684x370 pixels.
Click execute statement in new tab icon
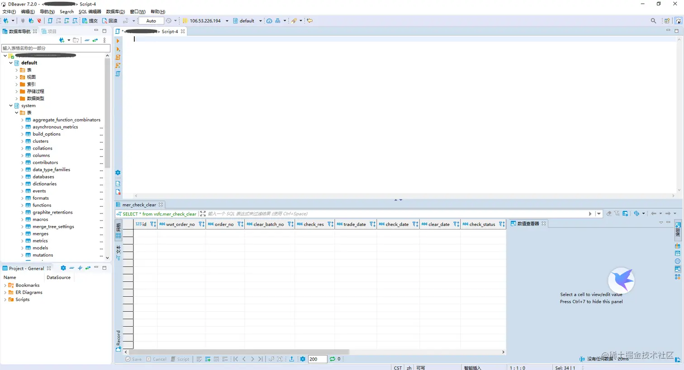click(x=118, y=49)
